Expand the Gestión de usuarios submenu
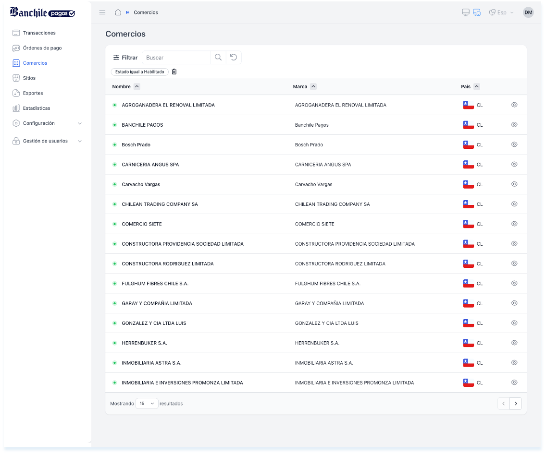 (x=47, y=141)
